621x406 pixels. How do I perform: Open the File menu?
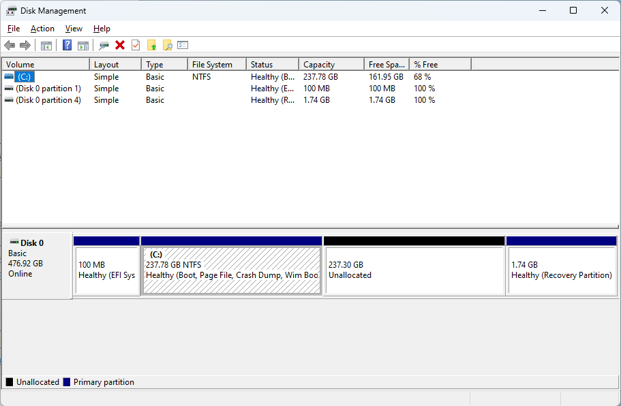pos(14,29)
